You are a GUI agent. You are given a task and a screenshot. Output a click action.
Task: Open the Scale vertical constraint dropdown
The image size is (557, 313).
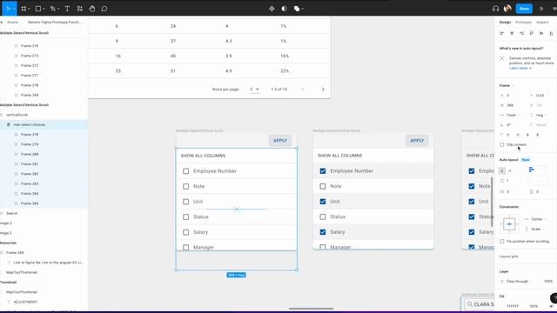coord(535,229)
